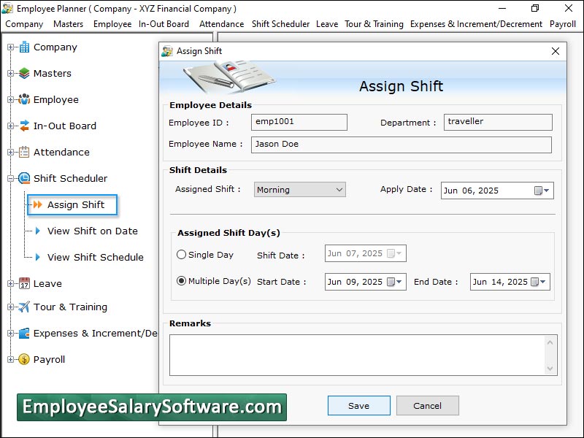584x438 pixels.
Task: Cancel the Assign Shift dialog
Action: click(427, 405)
